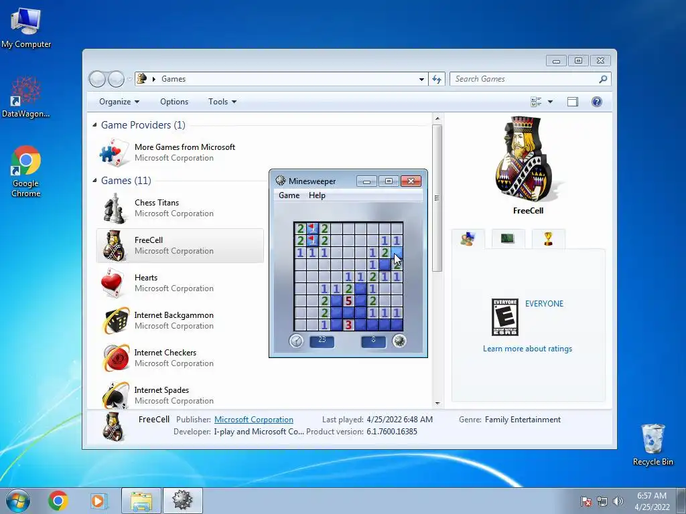This screenshot has height=514, width=686.
Task: Click the games list scrollbar thumb
Action: [437, 198]
